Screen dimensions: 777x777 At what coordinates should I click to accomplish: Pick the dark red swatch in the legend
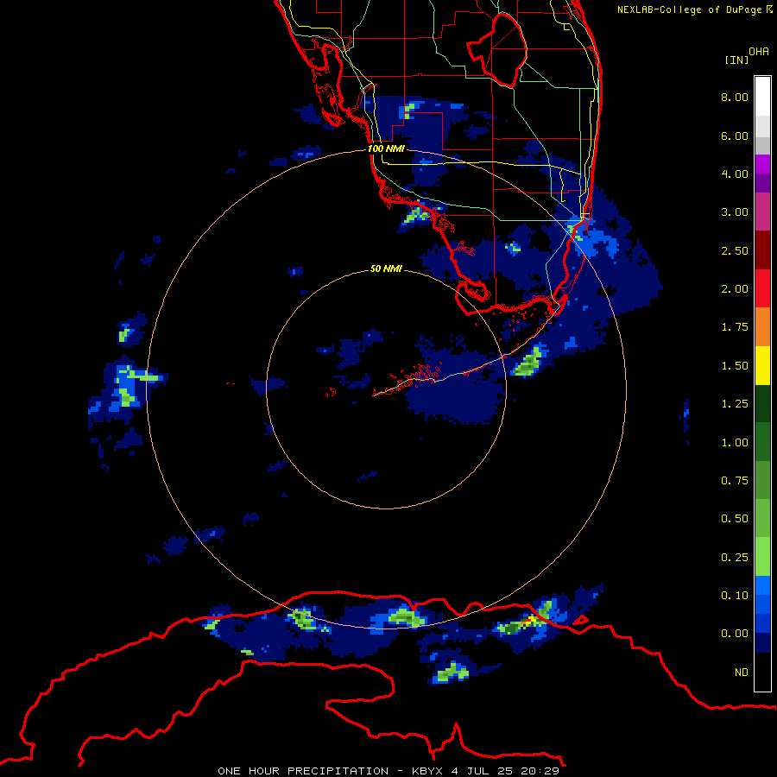[762, 250]
